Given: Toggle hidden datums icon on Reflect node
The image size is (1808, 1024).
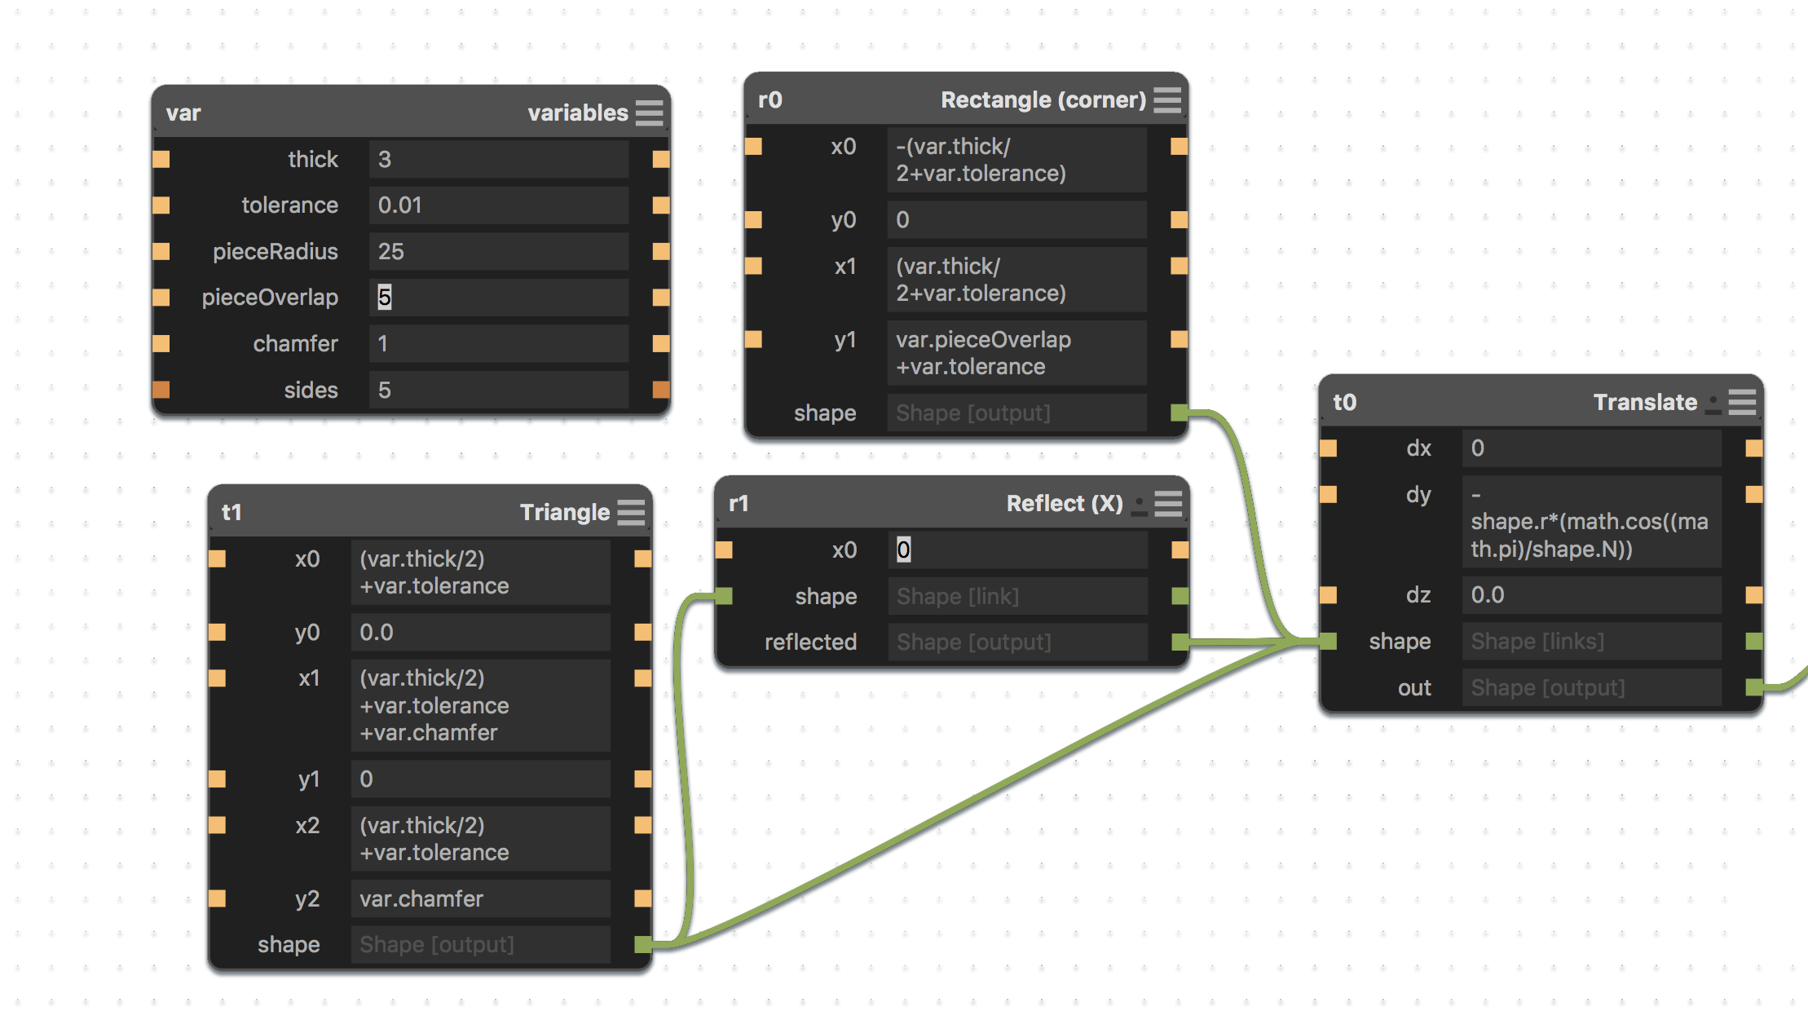Looking at the screenshot, I should (1140, 505).
